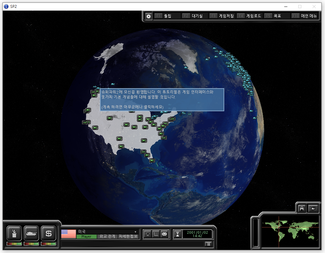Select F3 게임저장 to save game
The image size is (325, 253).
222,16
